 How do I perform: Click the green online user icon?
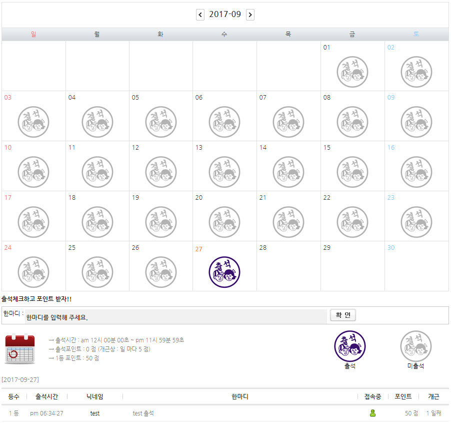pos(372,413)
